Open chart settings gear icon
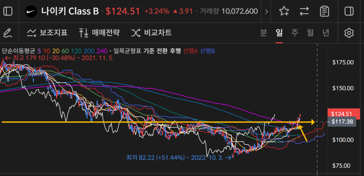 coord(348,33)
